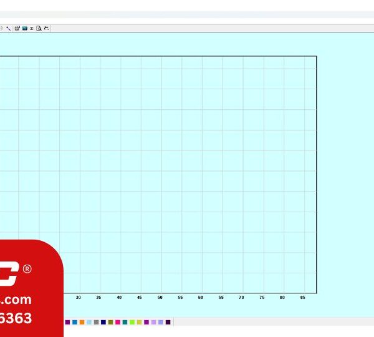This screenshot has height=337, width=374.
Task: Select the blue color swatch
Action: (x=75, y=322)
